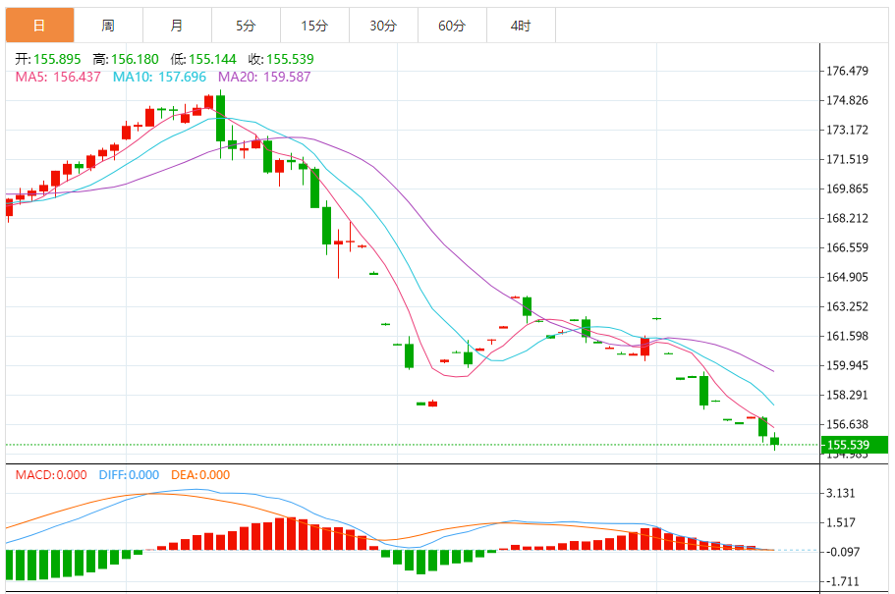Choose the 30分 timeframe tab
895x594 pixels.
pyautogui.click(x=383, y=26)
